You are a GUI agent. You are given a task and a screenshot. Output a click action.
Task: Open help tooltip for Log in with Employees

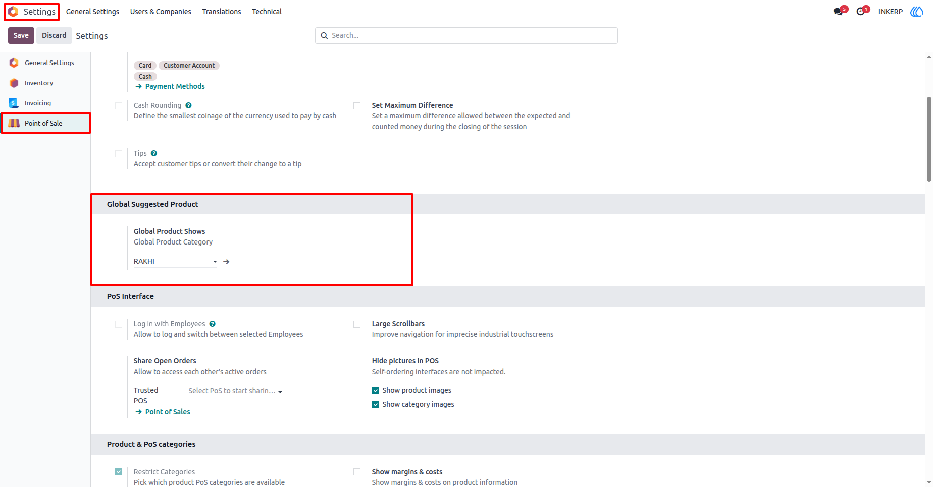[x=213, y=324]
